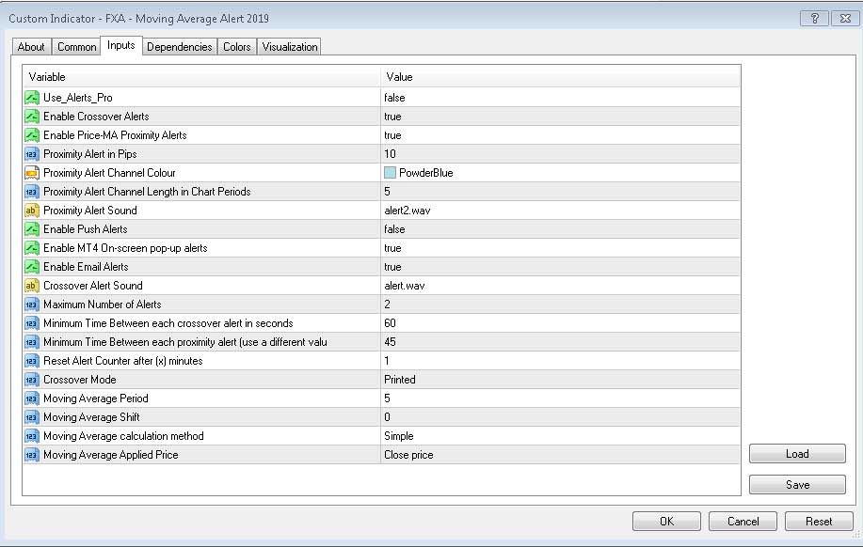The width and height of the screenshot is (863, 547).
Task: Click the integer icon next to Proximity Alert in Pips
Action: tap(32, 154)
